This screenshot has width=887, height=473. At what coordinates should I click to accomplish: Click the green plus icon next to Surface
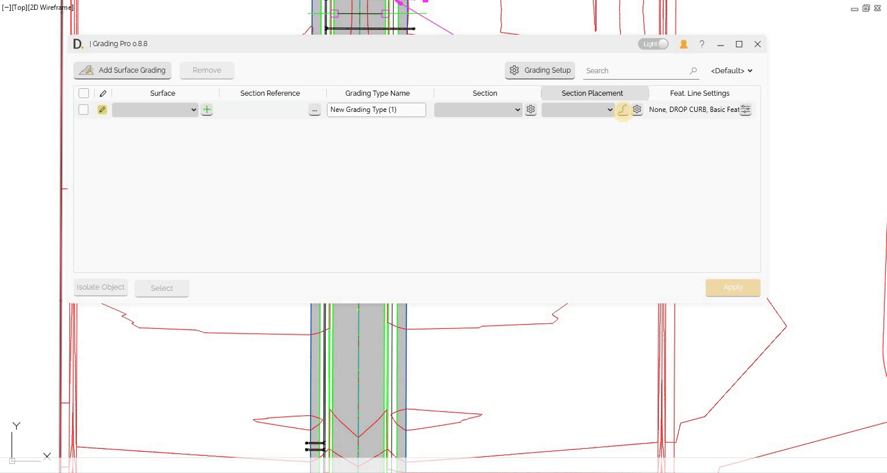point(207,110)
